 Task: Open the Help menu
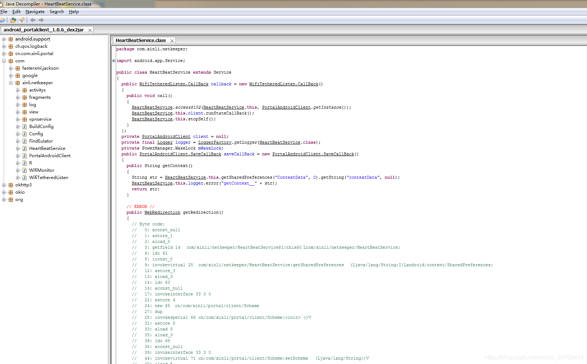point(74,12)
